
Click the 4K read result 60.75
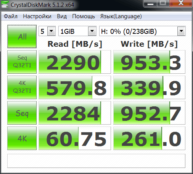pos(75,138)
